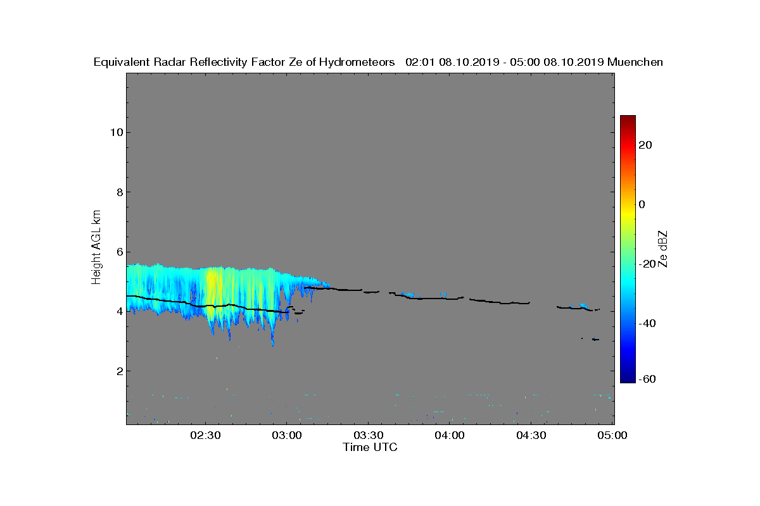The height and width of the screenshot is (506, 760).
Task: Pick the dark red top of the colorbar
Action: [628, 119]
